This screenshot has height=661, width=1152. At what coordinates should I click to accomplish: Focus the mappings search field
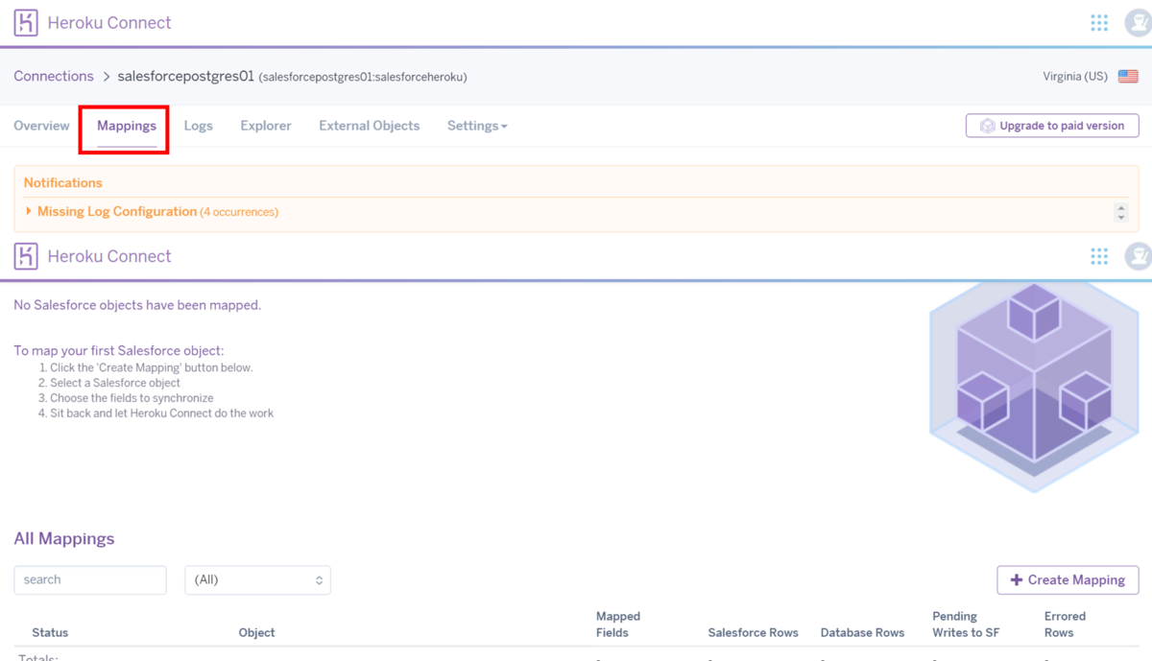90,580
